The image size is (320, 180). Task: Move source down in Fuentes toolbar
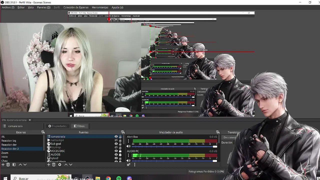pos(71,165)
